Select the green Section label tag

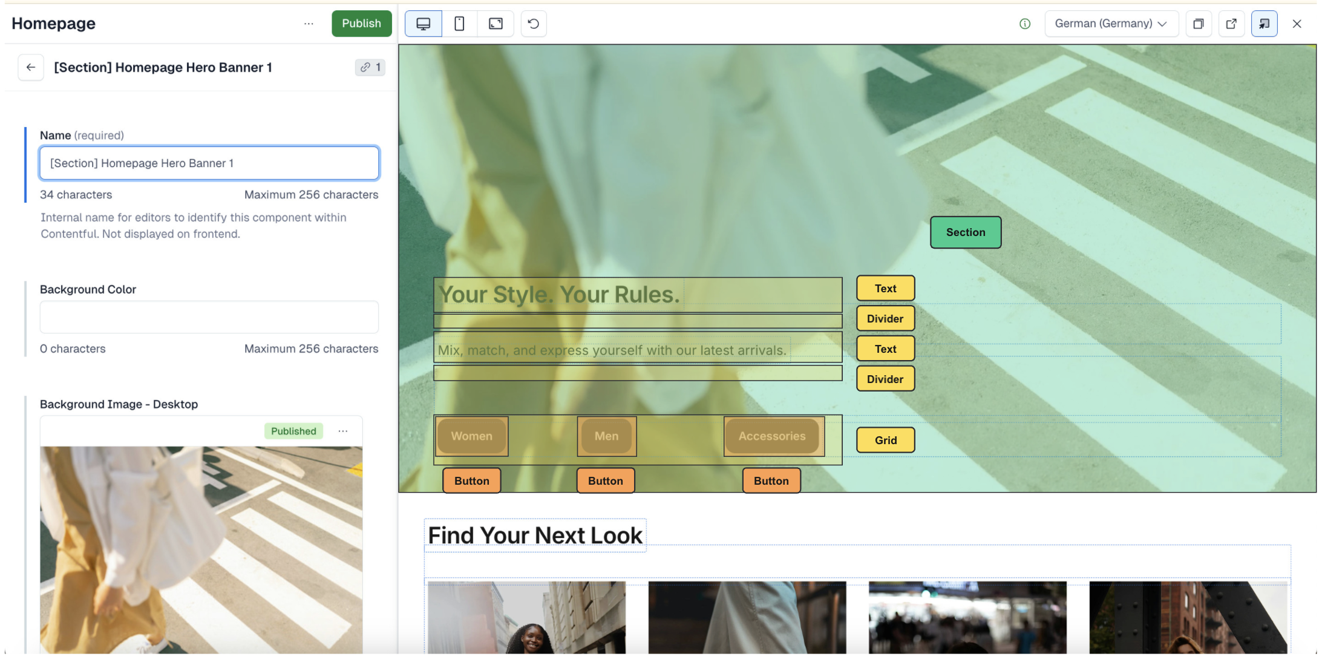pyautogui.click(x=965, y=232)
